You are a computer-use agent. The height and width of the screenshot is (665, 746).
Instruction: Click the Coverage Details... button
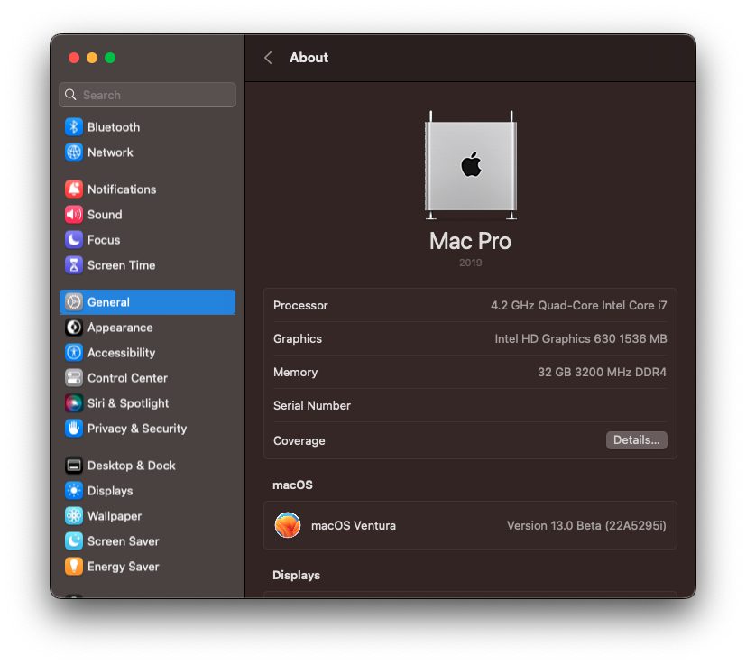pyautogui.click(x=636, y=439)
